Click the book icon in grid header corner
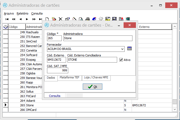The image size is (180, 120). 5,27
